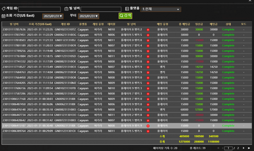Image resolution: width=254 pixels, height=151 pixels.
Task: Play video replay for bill 230131117684763
Action: (148, 72)
